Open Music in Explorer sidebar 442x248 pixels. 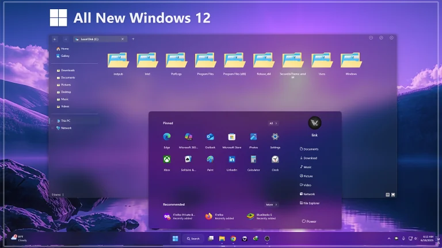[x=63, y=99]
